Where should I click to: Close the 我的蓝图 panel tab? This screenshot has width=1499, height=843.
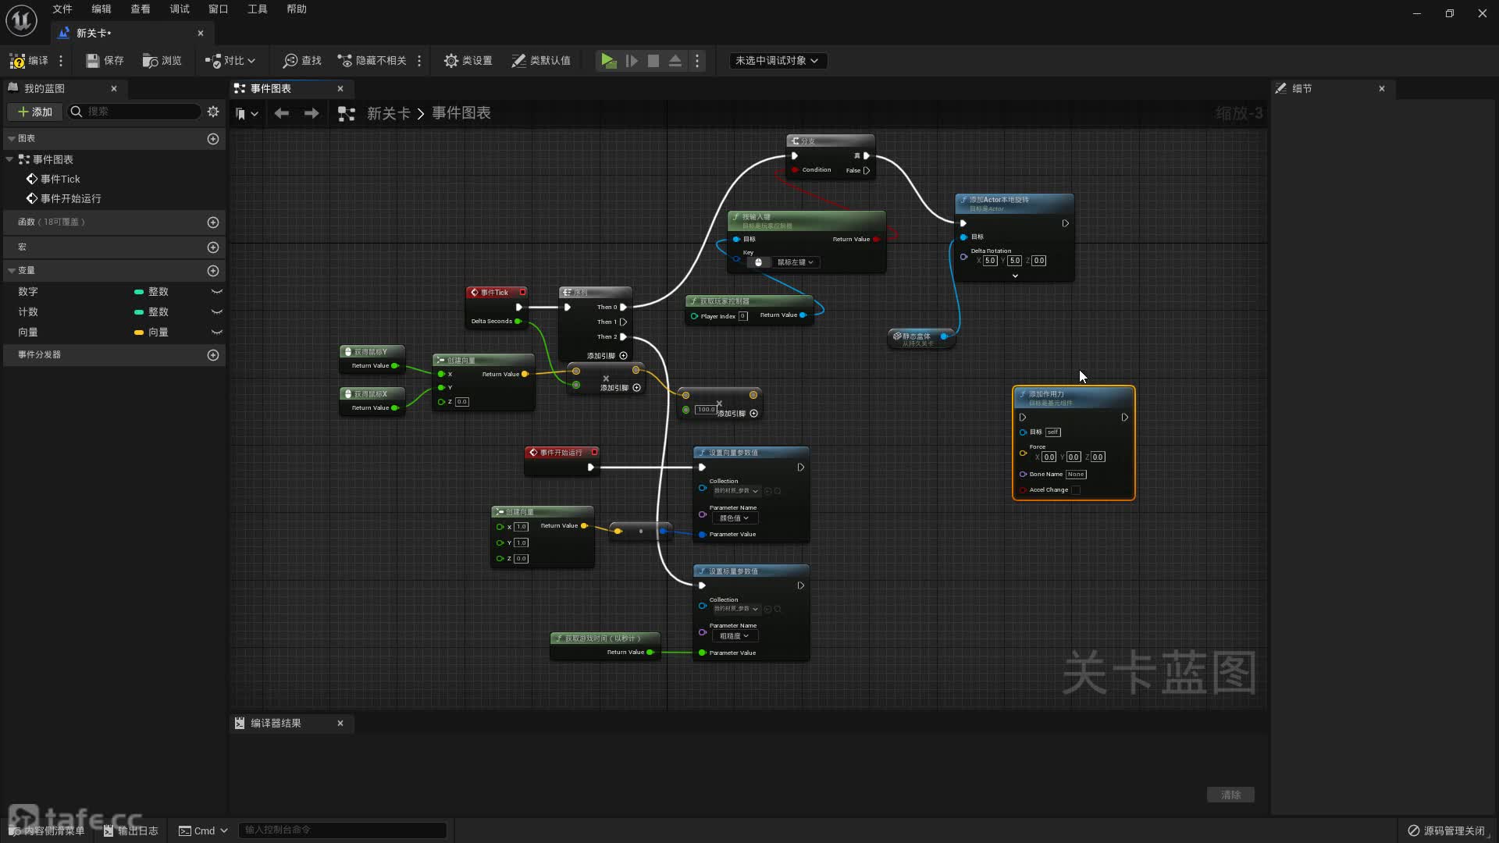point(114,88)
